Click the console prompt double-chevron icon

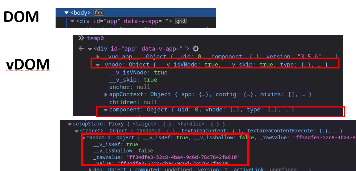(81, 38)
